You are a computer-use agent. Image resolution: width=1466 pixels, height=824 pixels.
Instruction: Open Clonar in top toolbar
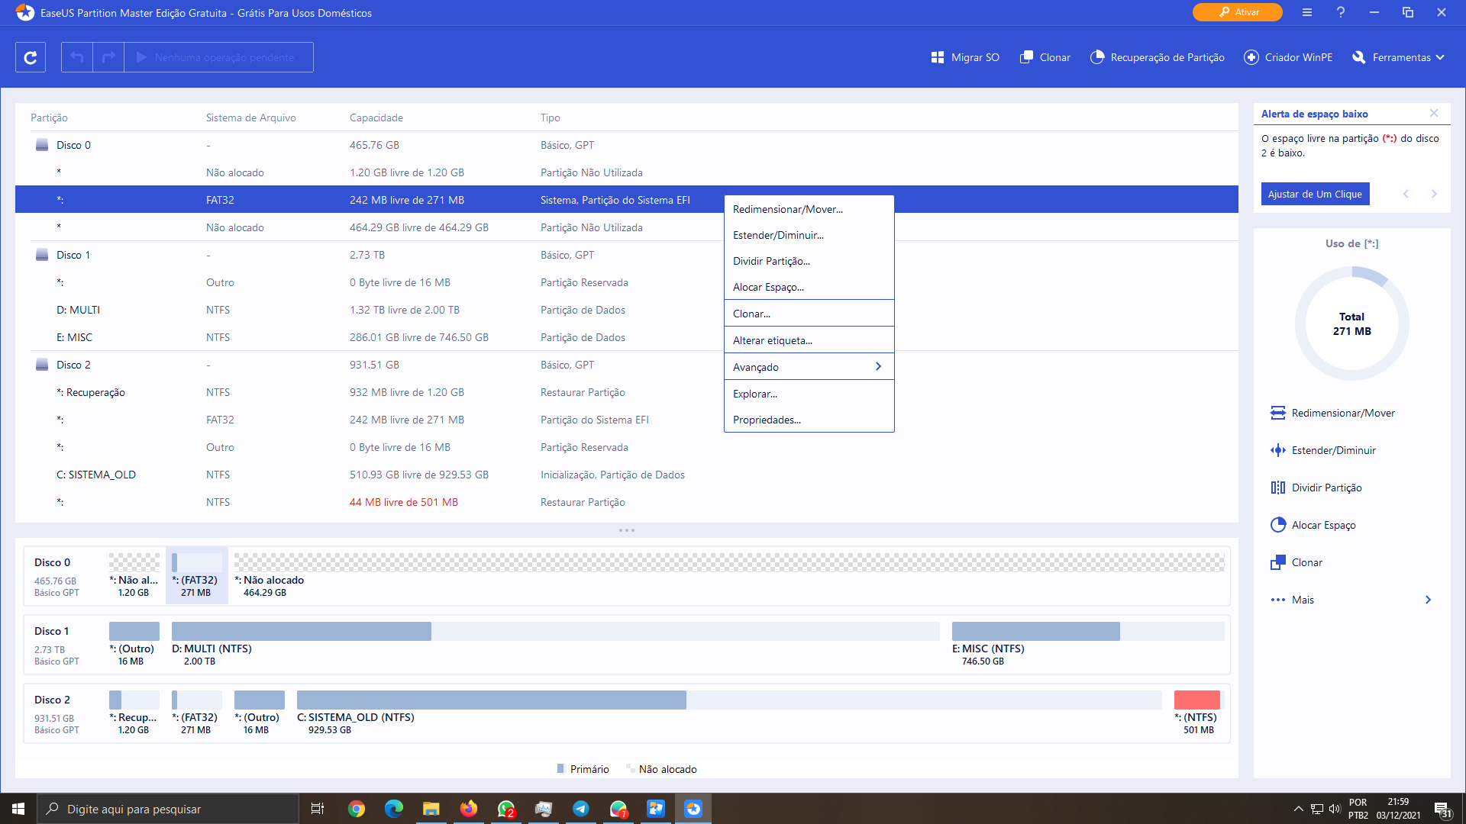(x=1045, y=57)
